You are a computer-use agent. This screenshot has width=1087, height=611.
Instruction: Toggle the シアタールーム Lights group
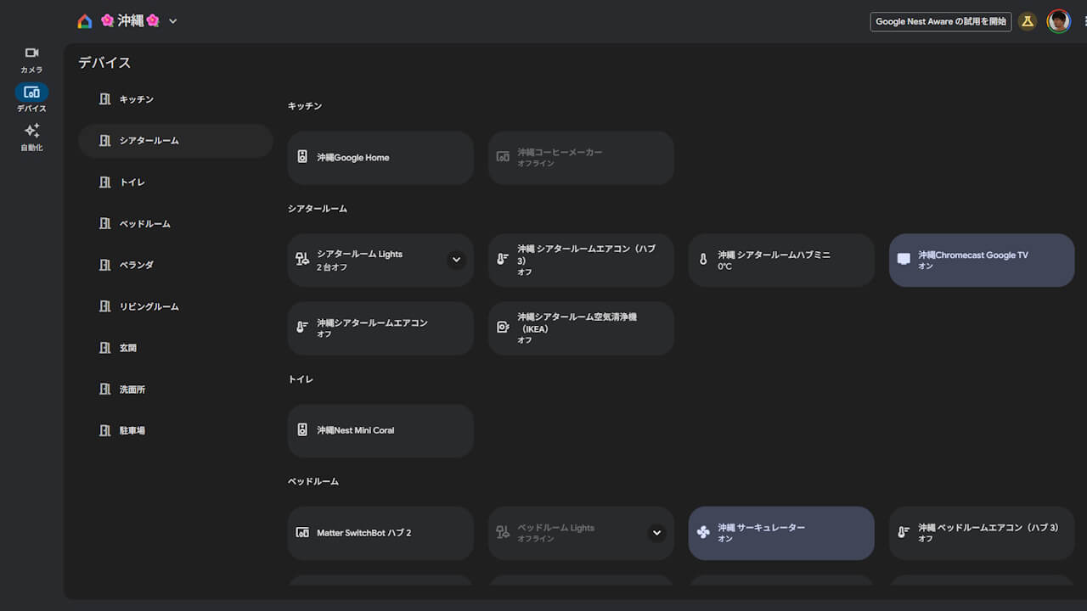(380, 261)
